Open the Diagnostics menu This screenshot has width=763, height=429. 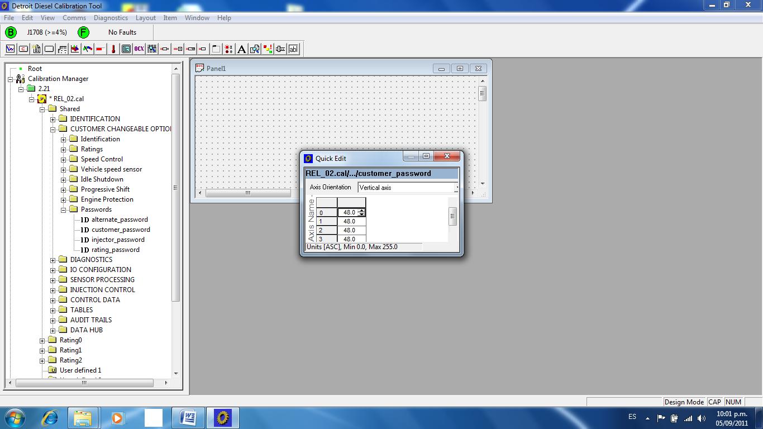coord(111,18)
